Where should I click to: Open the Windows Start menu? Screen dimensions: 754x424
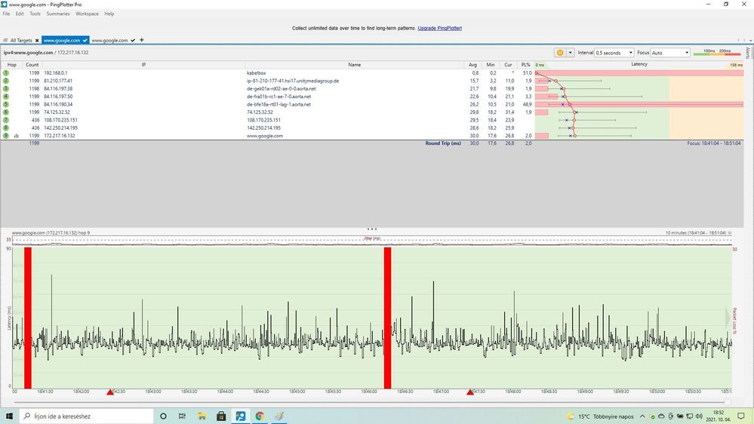(x=9, y=416)
